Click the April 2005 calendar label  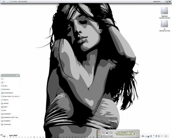tap(13, 135)
